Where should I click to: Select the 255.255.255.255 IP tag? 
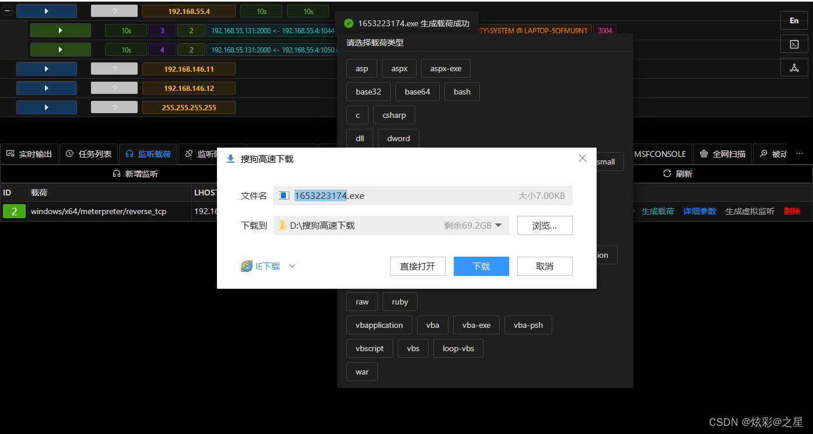pos(189,107)
